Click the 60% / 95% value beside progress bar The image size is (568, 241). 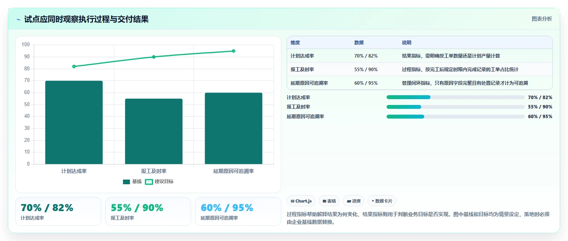pos(540,117)
